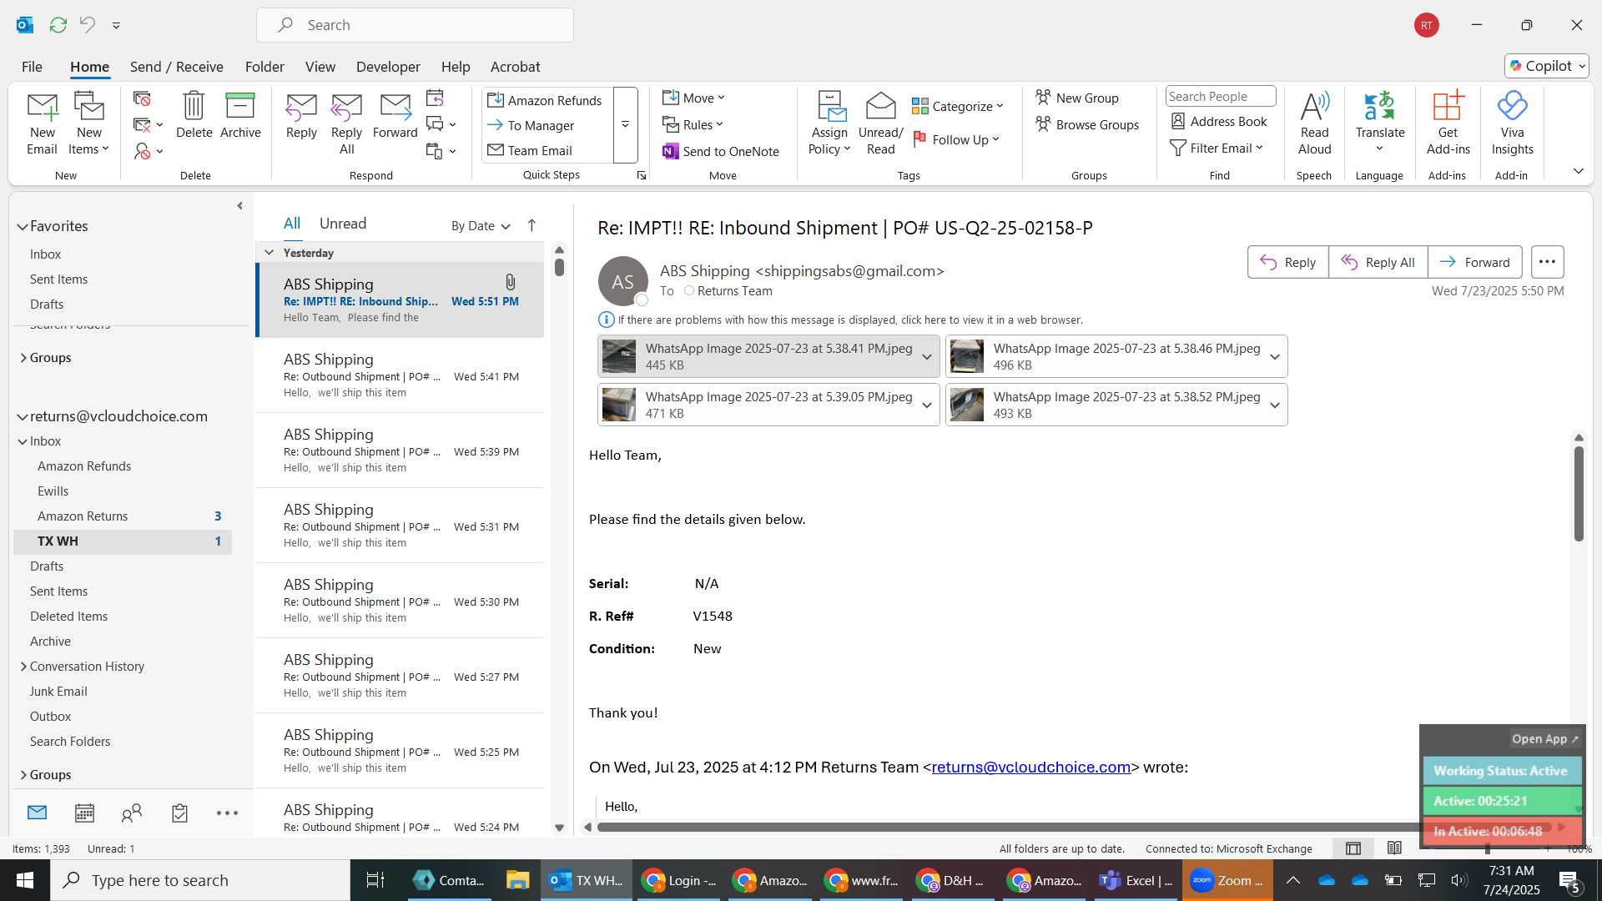Open the Follow Up flag dropdown

(x=956, y=139)
